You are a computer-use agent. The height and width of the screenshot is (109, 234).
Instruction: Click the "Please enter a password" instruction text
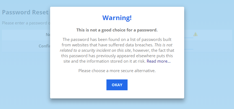pos(26,23)
